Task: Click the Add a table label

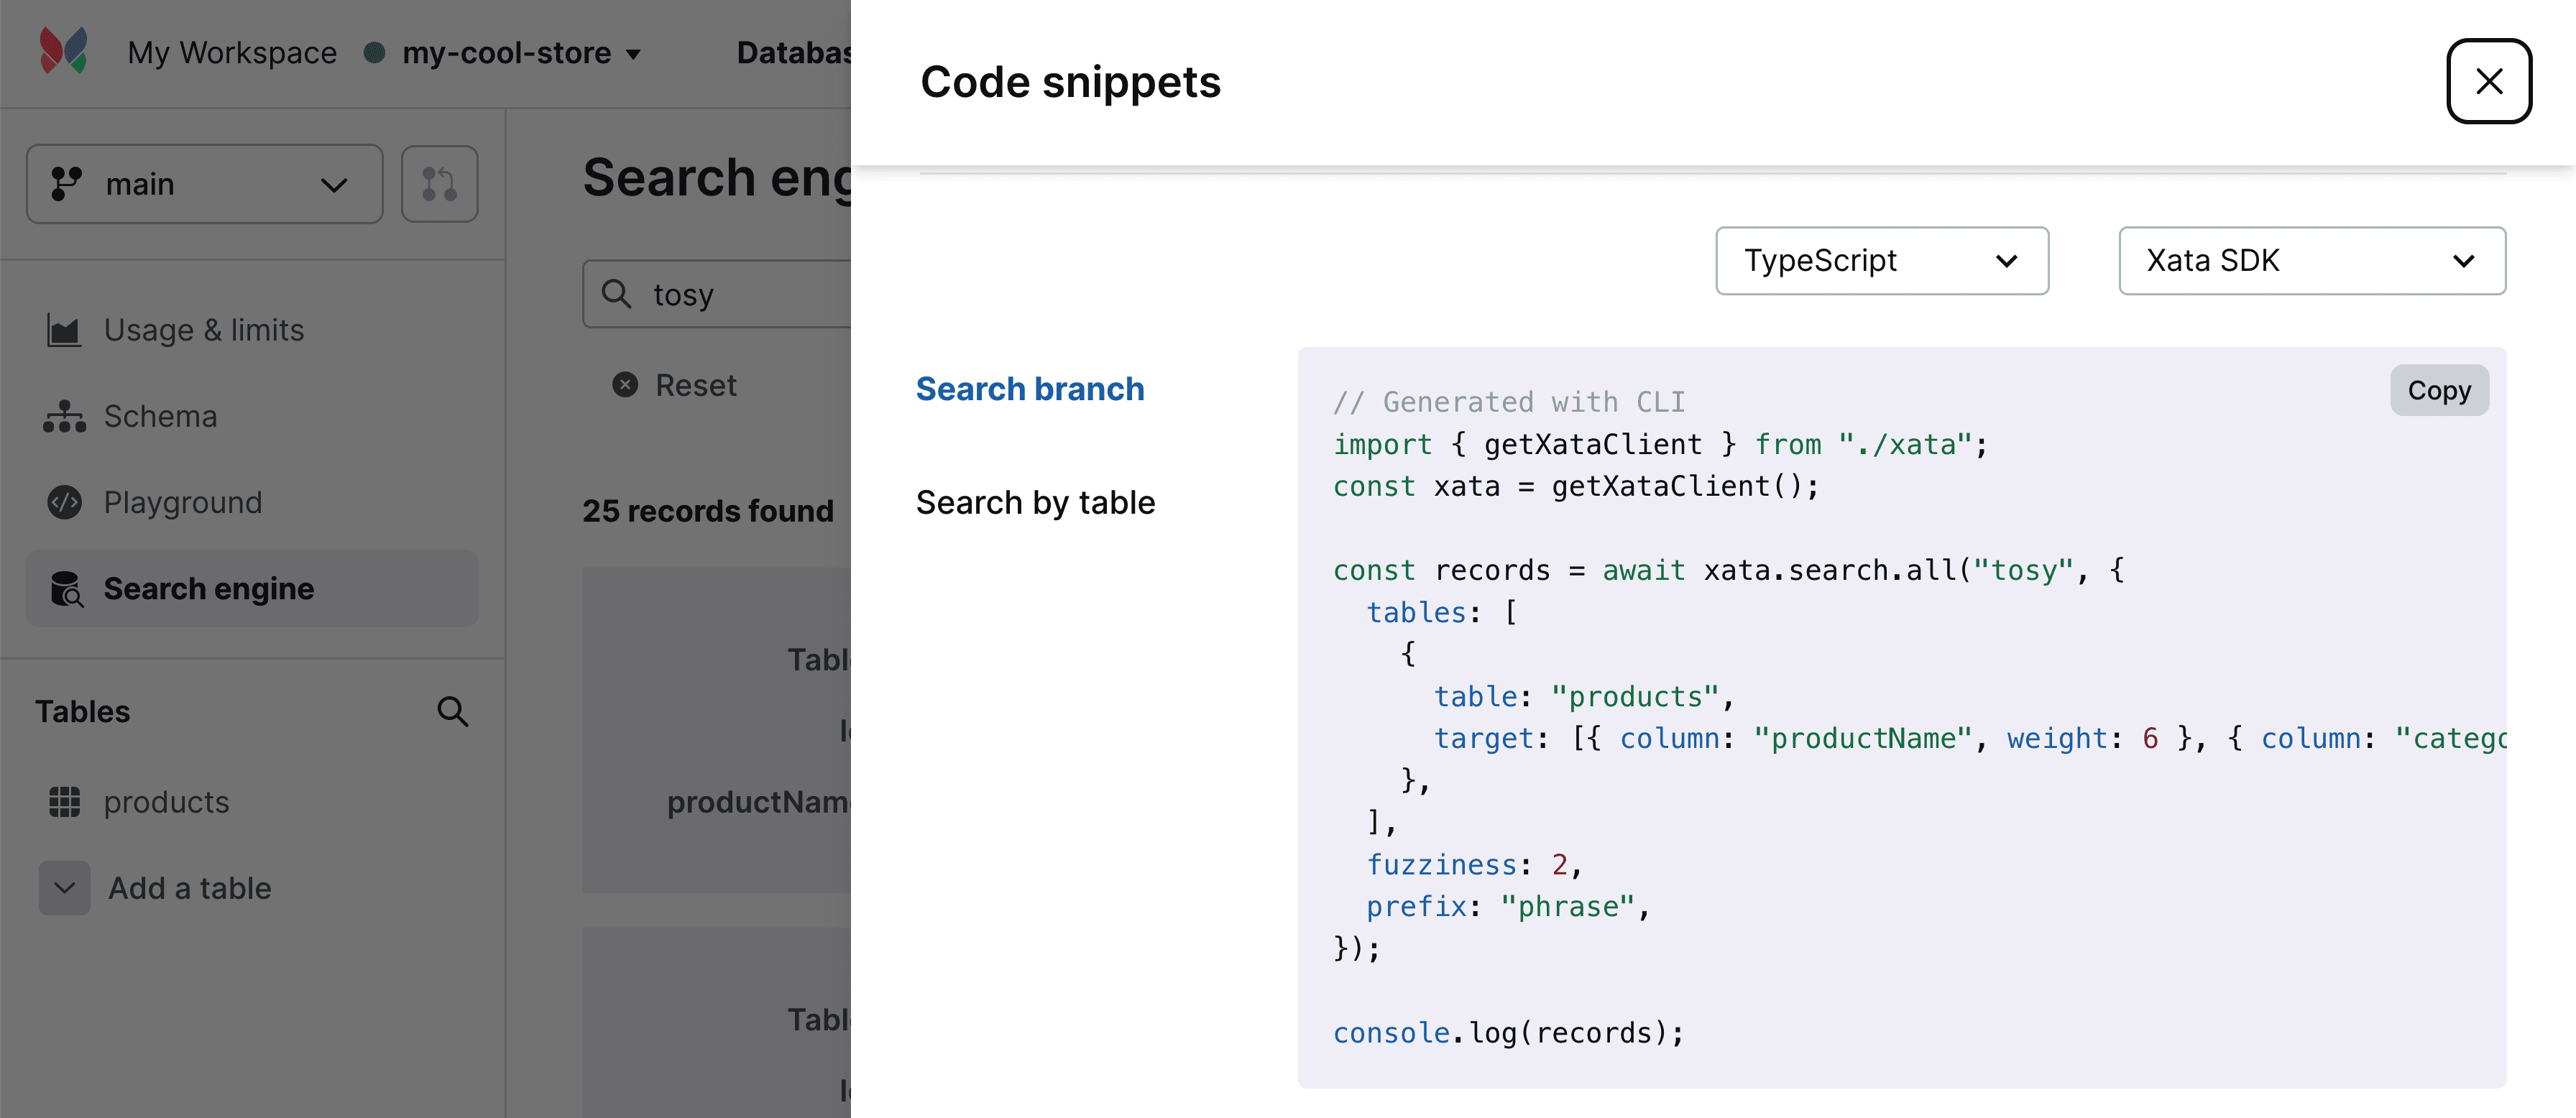Action: click(x=189, y=888)
